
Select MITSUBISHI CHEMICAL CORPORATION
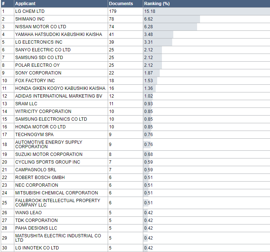[x=57, y=193]
